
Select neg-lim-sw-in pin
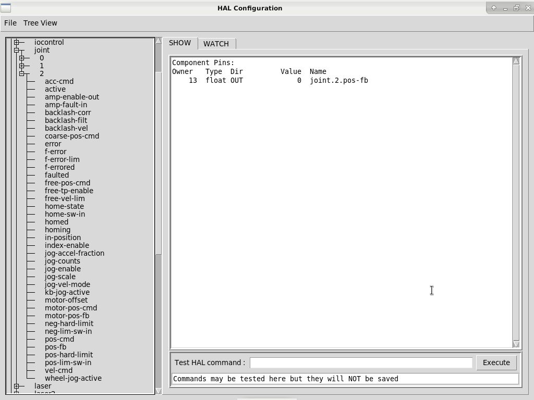click(68, 332)
